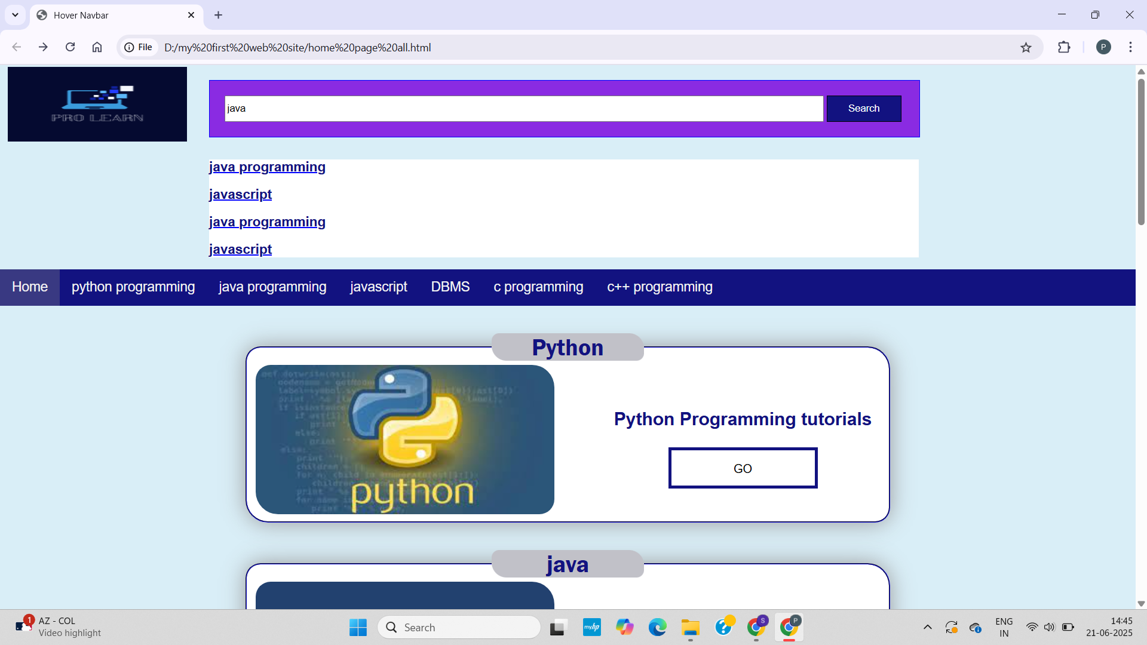The image size is (1147, 645).
Task: View site information for File label
Action: [x=138, y=47]
